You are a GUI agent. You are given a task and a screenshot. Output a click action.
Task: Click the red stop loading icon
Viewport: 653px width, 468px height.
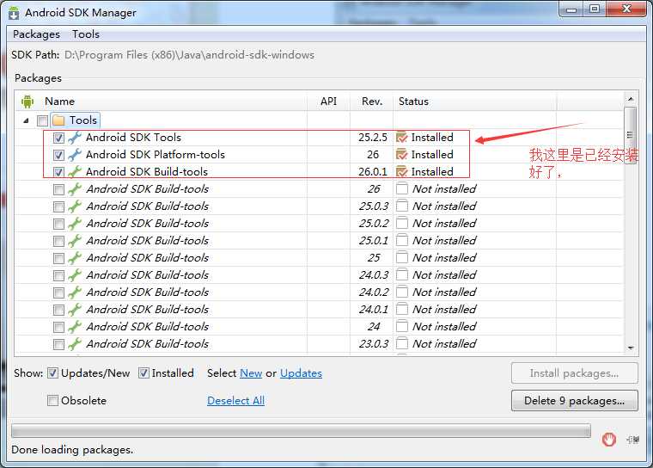(609, 440)
